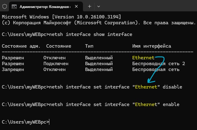Click the blue arrow tip near Ethernet
This screenshot has width=197, height=130.
point(149,82)
